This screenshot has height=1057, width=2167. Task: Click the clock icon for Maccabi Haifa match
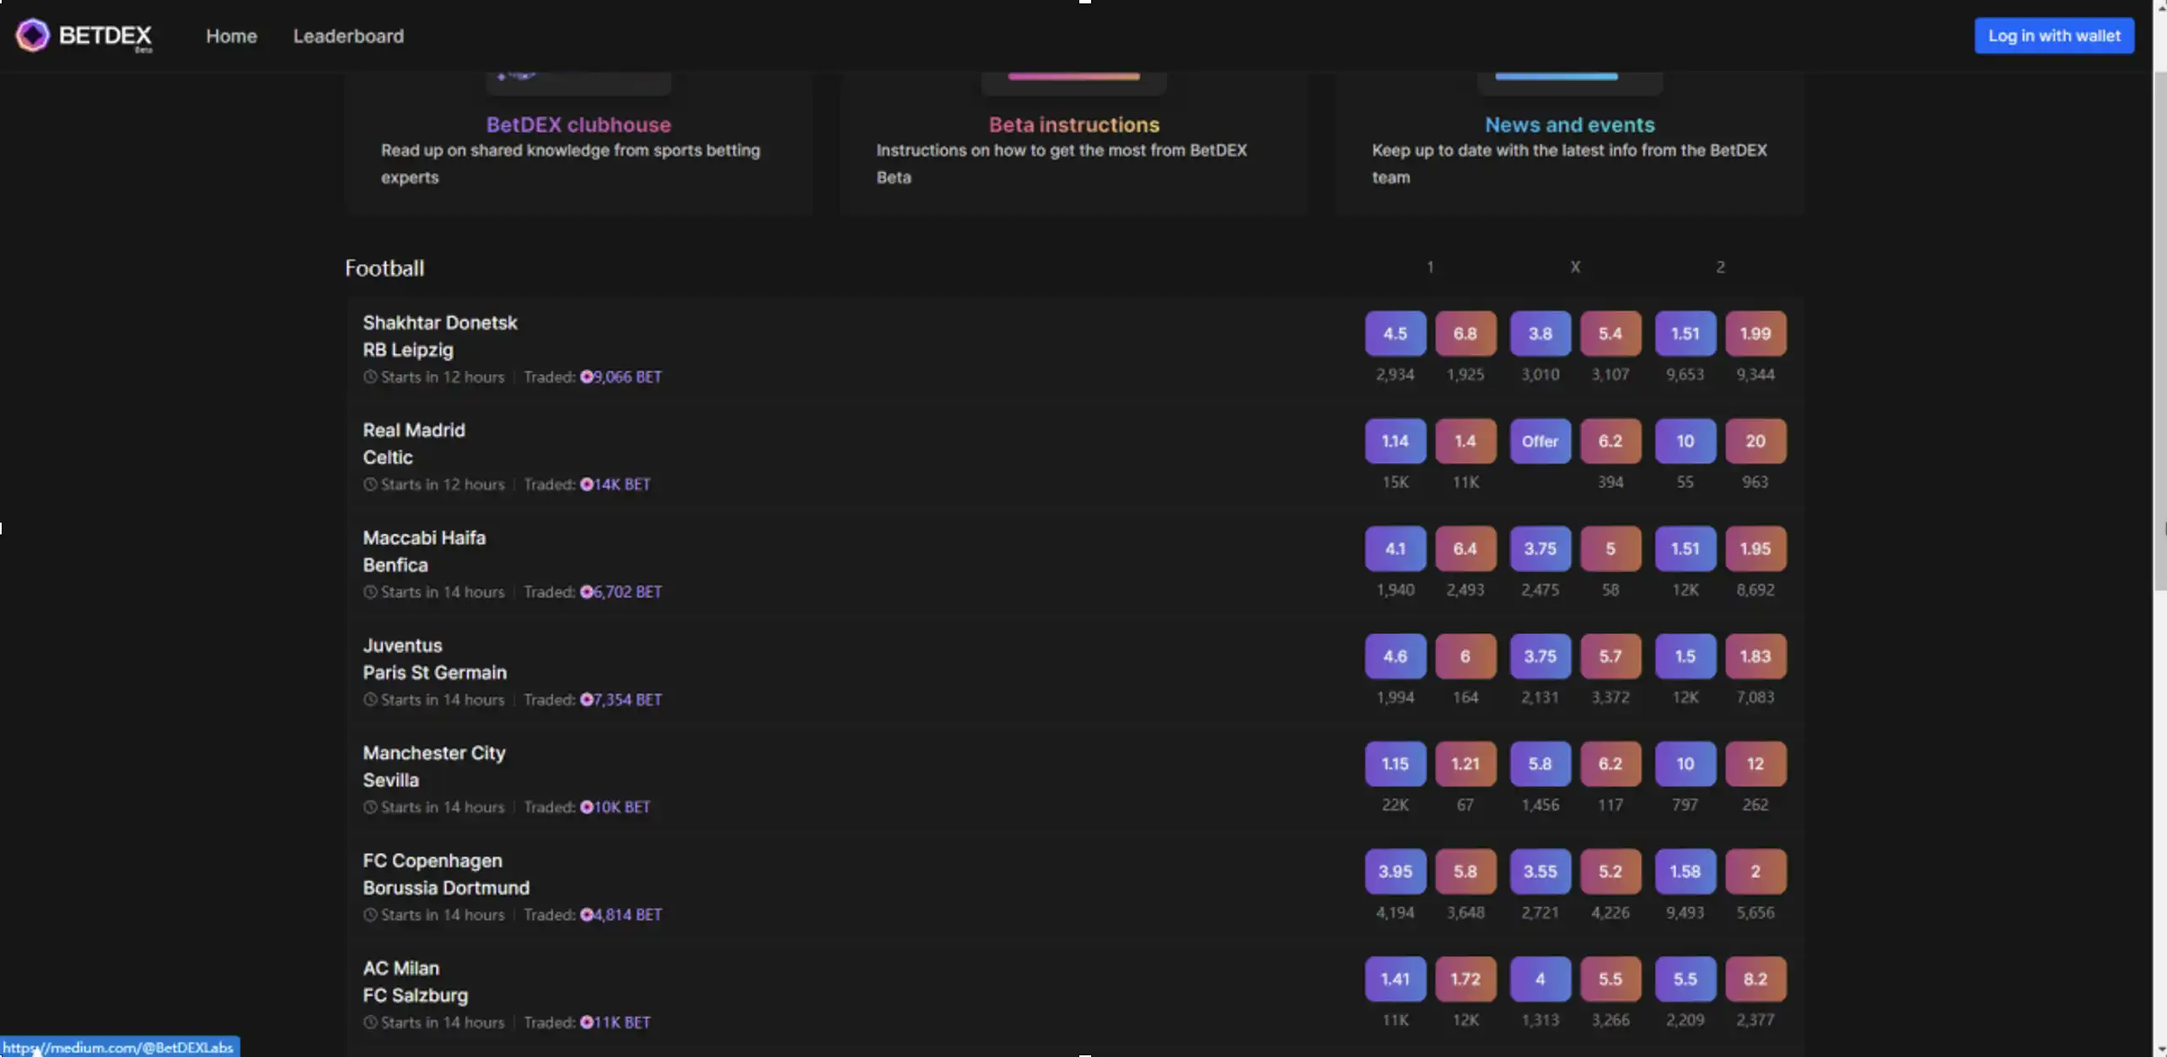click(x=370, y=593)
